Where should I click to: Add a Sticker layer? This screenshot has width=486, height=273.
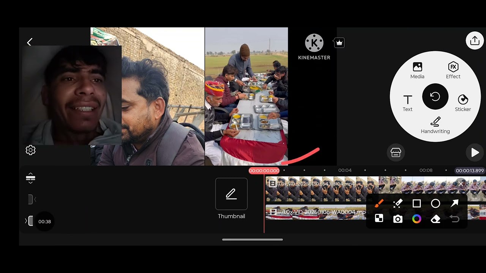463,103
